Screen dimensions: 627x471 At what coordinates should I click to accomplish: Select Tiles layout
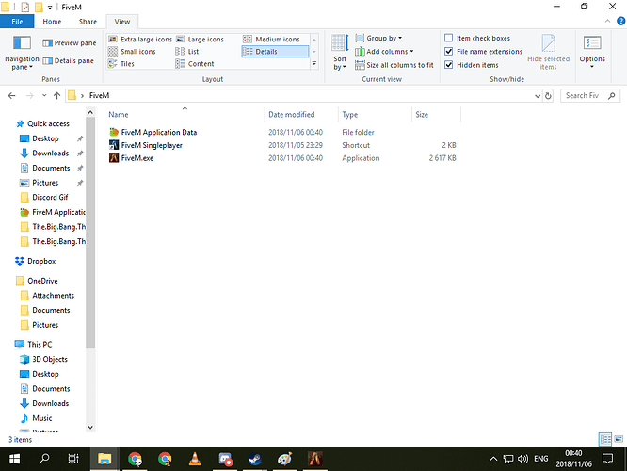click(x=121, y=64)
